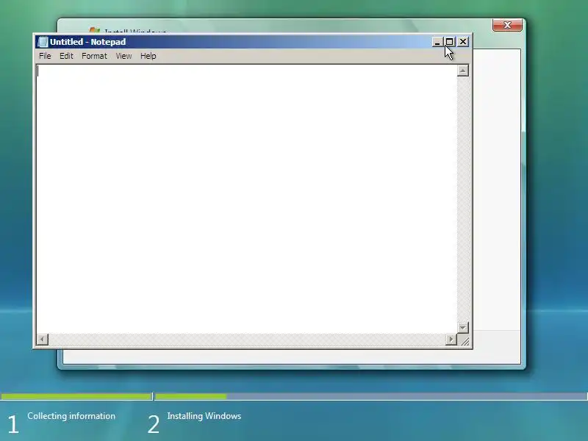Click the Installing Windows step label
This screenshot has height=441, width=588.
coord(204,416)
